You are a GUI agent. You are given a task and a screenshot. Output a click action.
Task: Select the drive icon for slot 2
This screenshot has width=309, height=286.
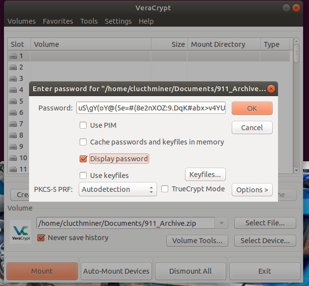(x=13, y=68)
